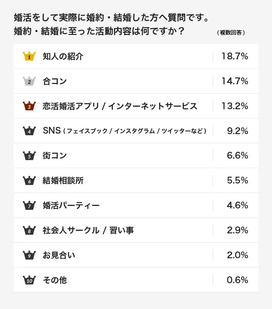Click the rank 7 crown beside 婚活パーティー

tap(29, 205)
